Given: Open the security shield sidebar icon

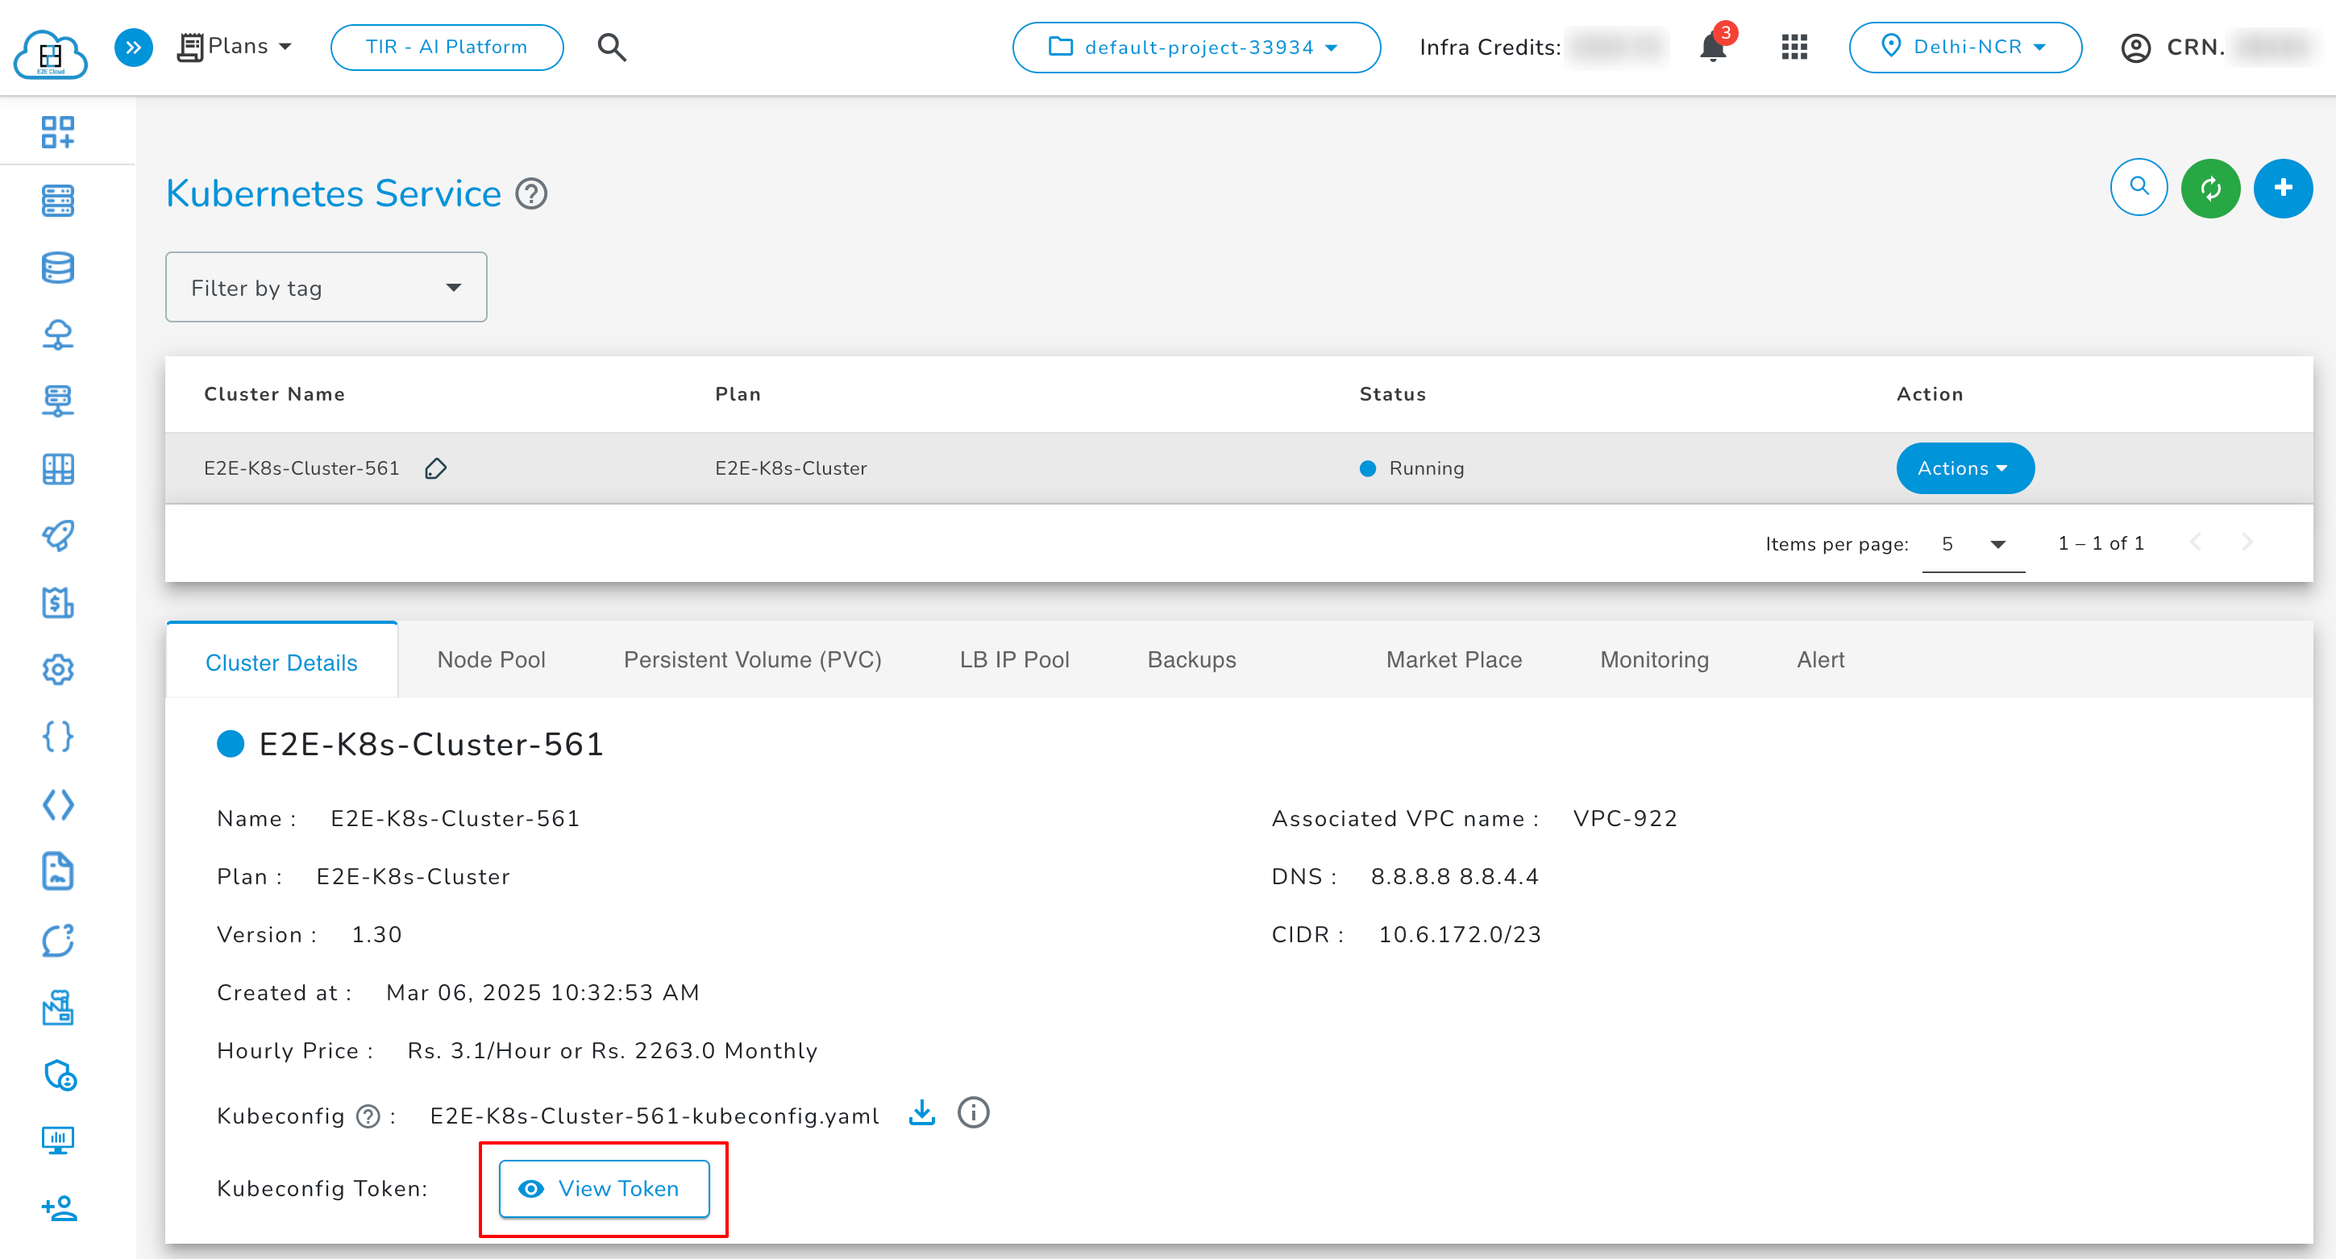Looking at the screenshot, I should tap(60, 1075).
